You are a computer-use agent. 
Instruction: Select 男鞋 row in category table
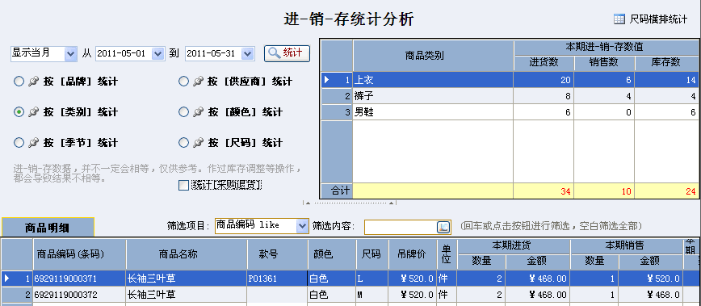[x=510, y=112]
